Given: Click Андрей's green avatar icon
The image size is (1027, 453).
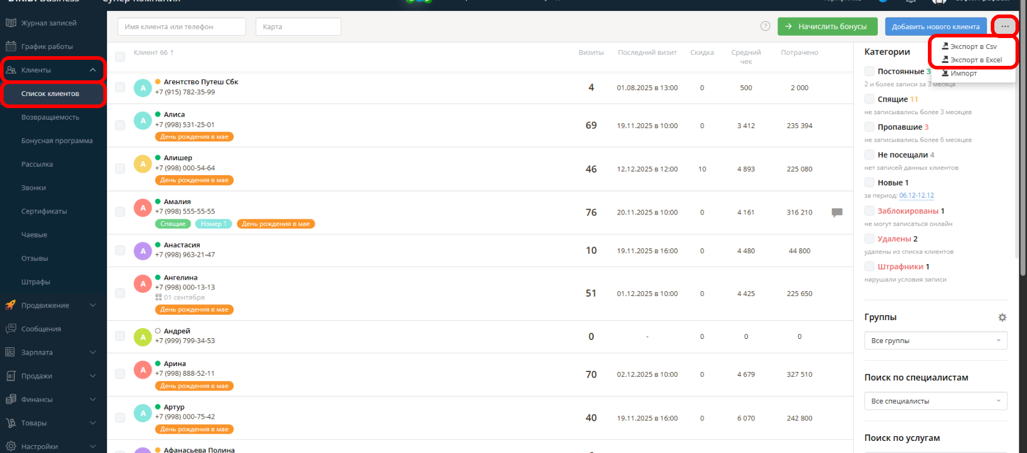Looking at the screenshot, I should pyautogui.click(x=143, y=337).
